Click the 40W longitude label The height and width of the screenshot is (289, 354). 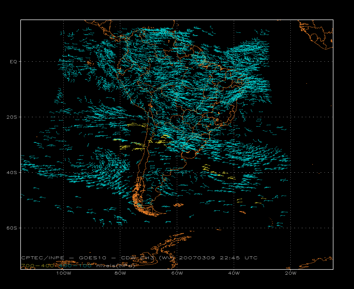234,273
